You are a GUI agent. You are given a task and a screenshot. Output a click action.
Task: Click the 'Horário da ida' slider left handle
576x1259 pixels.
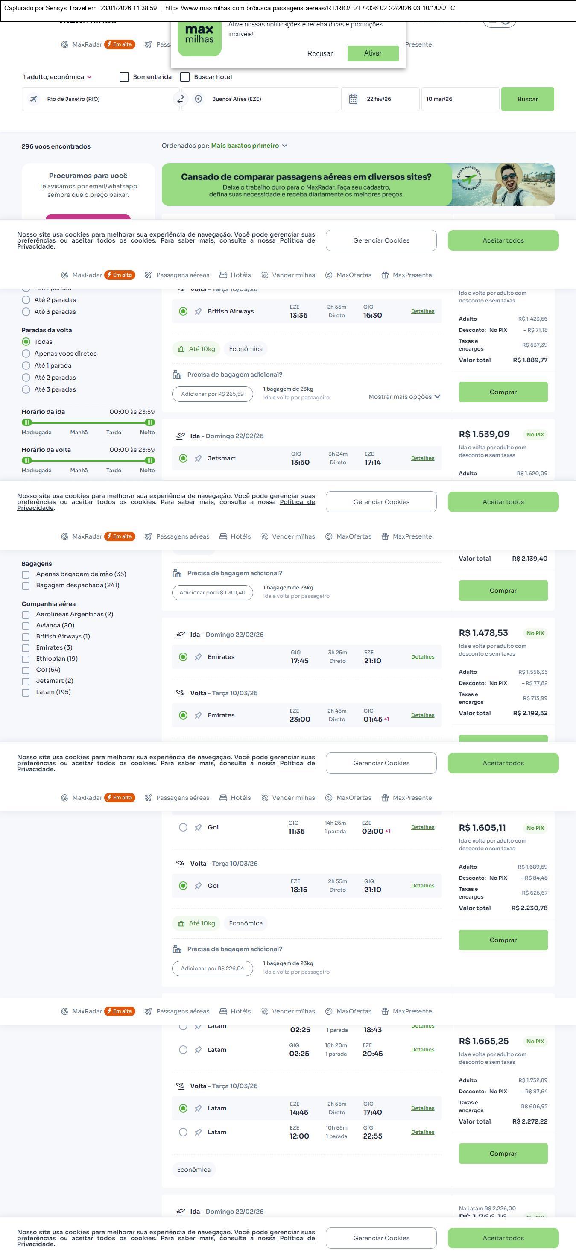coord(27,422)
